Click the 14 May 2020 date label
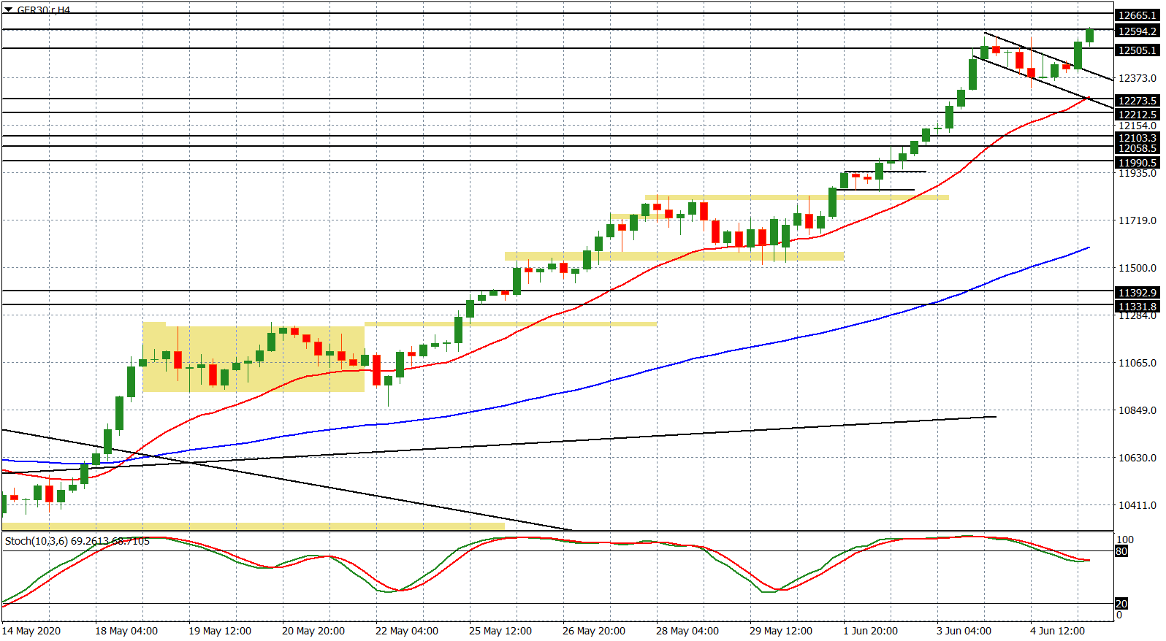The image size is (1166, 641). pos(31,631)
